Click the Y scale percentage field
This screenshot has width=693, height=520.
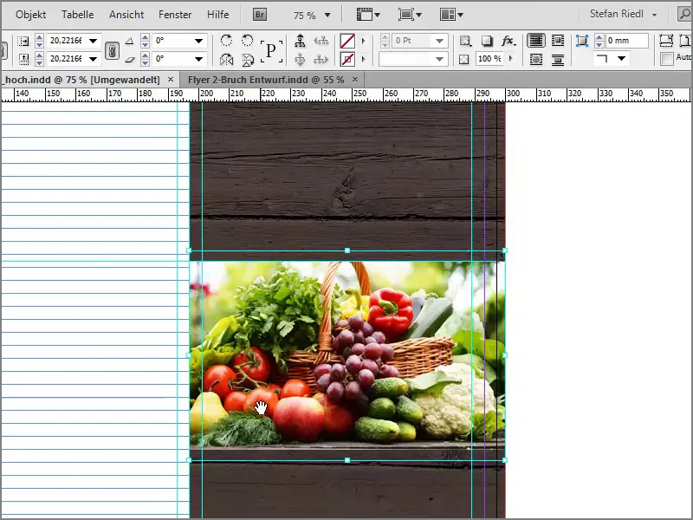tap(66, 59)
